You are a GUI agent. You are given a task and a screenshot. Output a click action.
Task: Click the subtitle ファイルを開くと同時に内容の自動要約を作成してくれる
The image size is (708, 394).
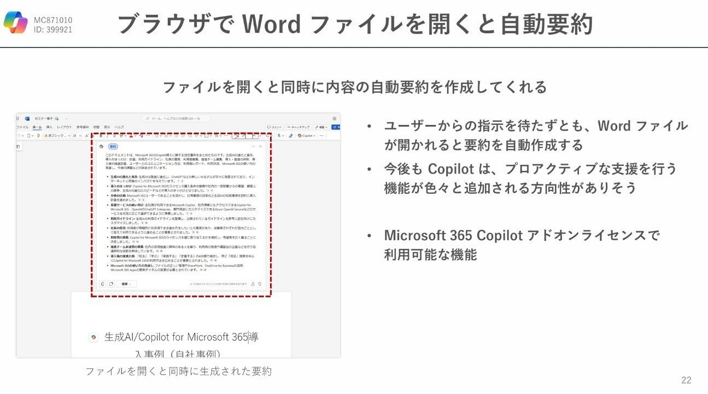(x=355, y=87)
